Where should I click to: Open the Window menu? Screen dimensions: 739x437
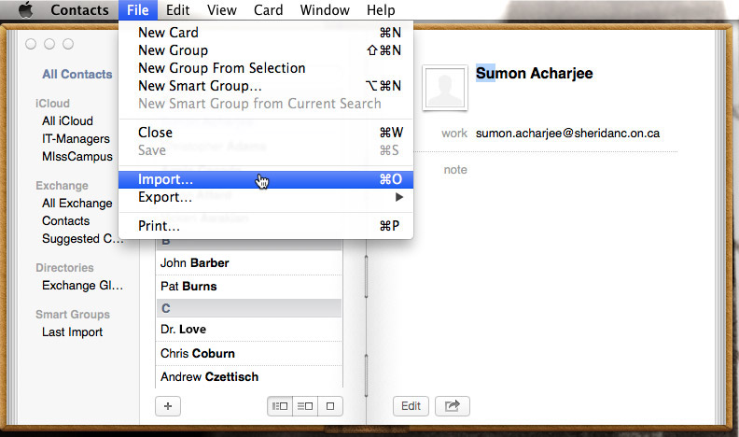click(325, 10)
